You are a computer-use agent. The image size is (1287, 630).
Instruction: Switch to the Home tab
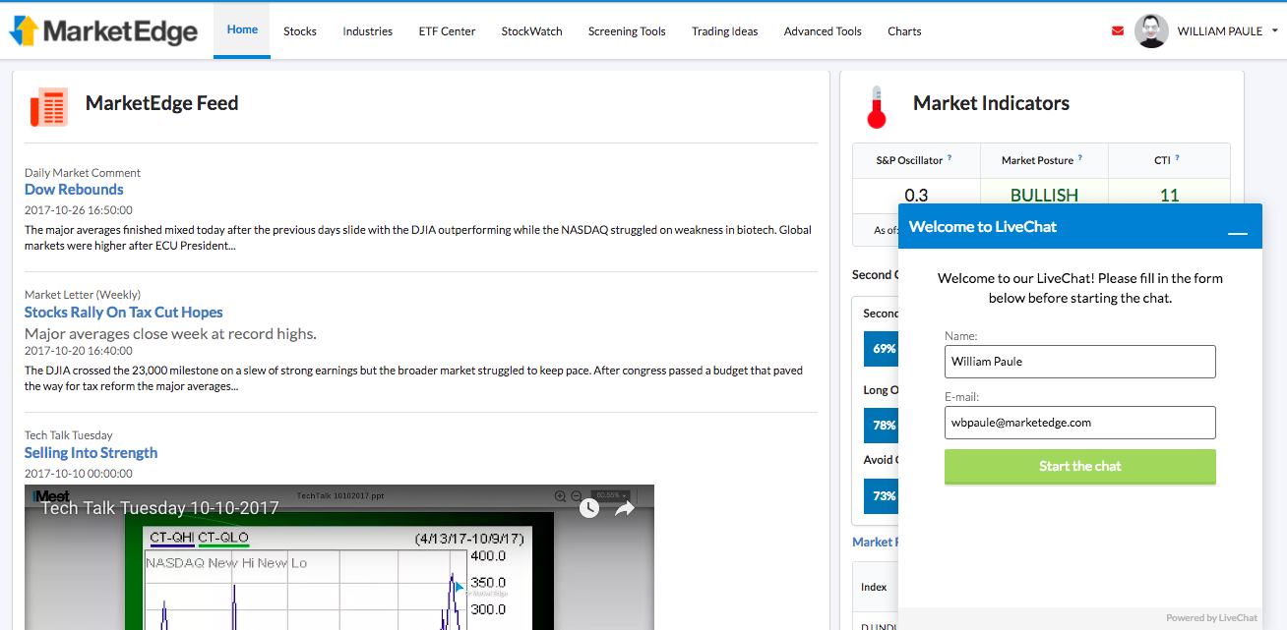point(242,30)
